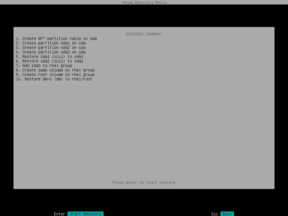Viewport: 288px width, 216px height.
Task: Select step 3 Create partition sda2
Action: (51, 48)
